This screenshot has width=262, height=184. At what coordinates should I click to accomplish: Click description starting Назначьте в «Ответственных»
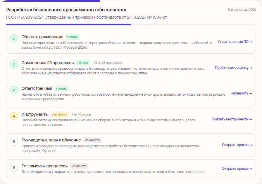tap(123, 97)
